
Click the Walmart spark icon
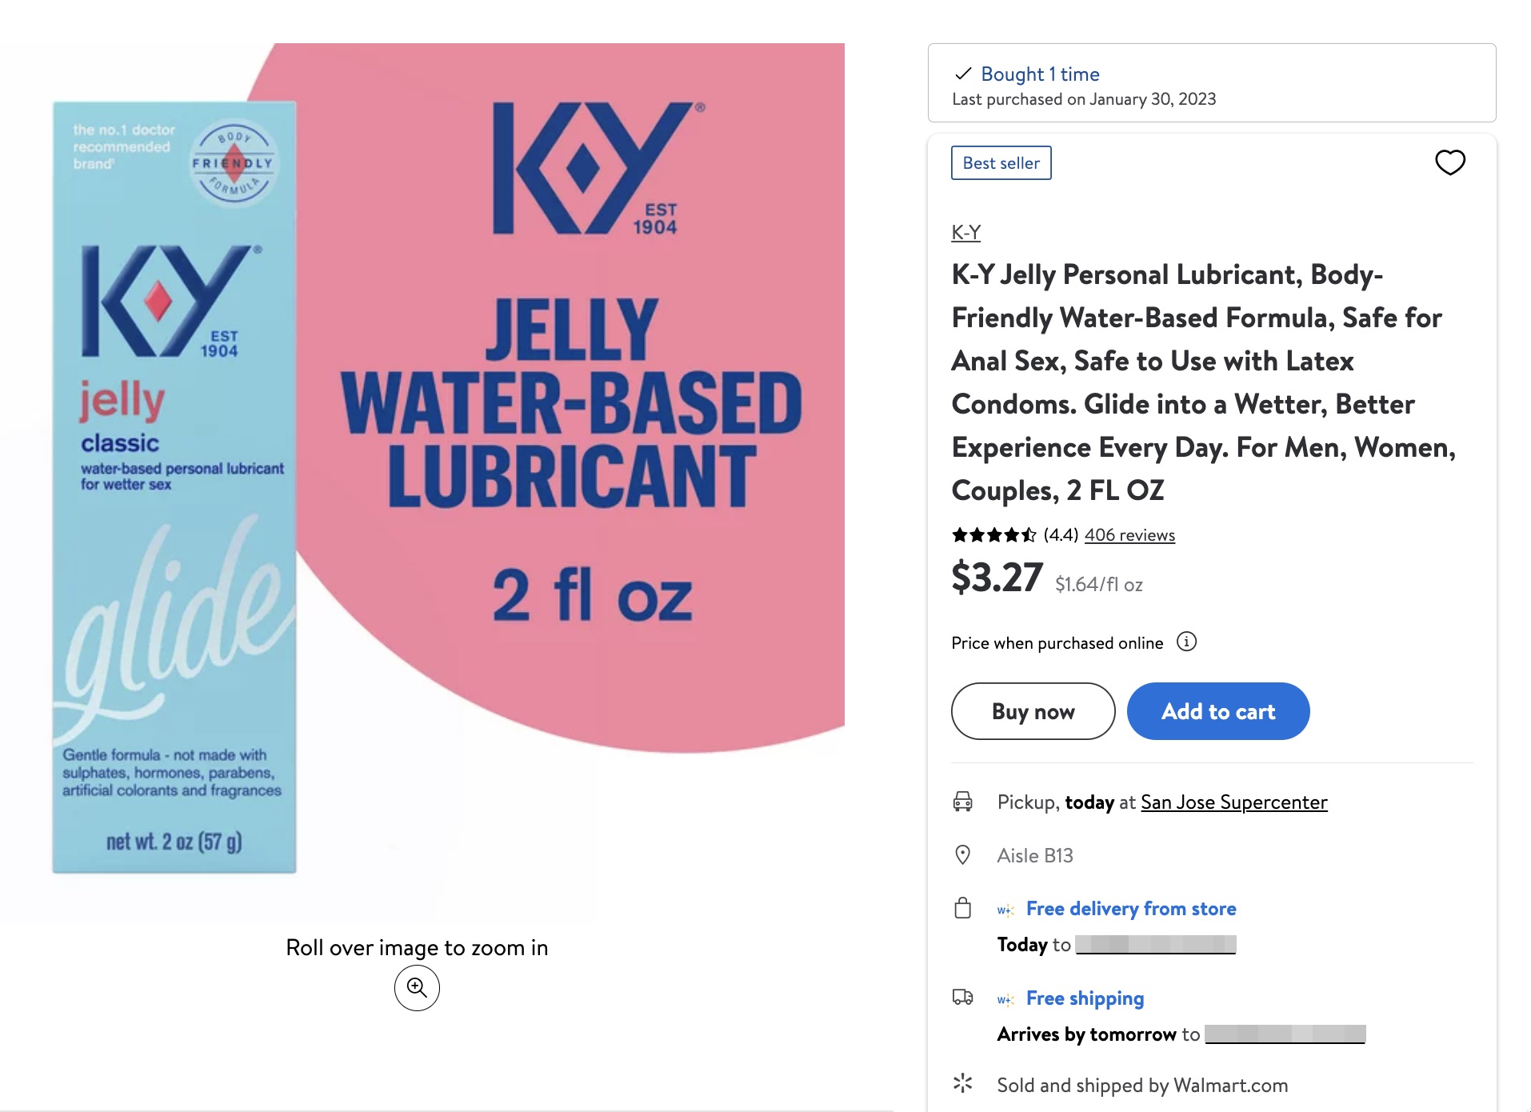pyautogui.click(x=963, y=1084)
